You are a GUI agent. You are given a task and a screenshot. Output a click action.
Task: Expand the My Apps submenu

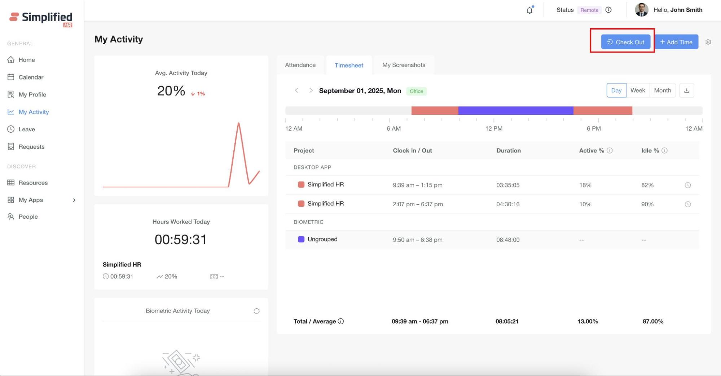(x=74, y=200)
